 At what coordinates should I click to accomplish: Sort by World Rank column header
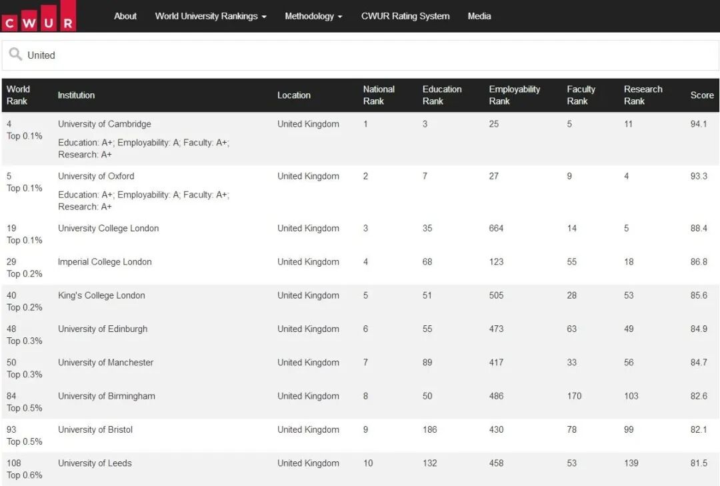(x=19, y=95)
